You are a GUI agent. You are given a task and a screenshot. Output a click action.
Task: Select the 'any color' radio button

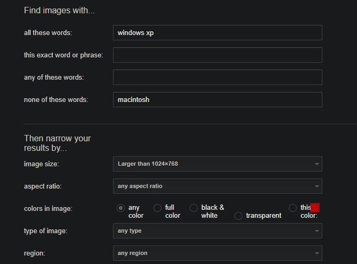tap(121, 208)
